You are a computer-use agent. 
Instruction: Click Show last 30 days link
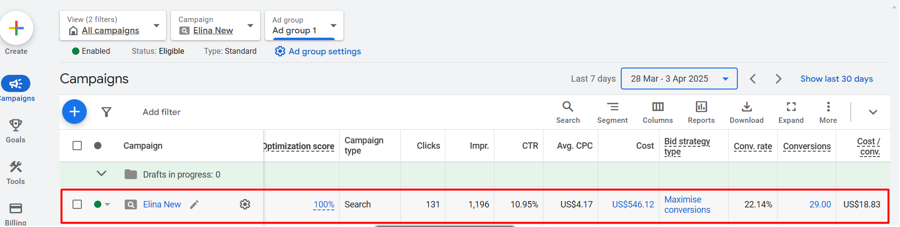click(836, 79)
